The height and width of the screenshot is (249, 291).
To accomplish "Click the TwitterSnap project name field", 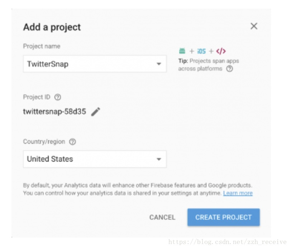I will 95,64.
